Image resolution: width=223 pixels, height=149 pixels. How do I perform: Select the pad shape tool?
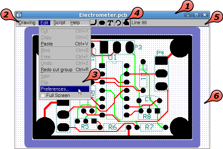click(102, 23)
